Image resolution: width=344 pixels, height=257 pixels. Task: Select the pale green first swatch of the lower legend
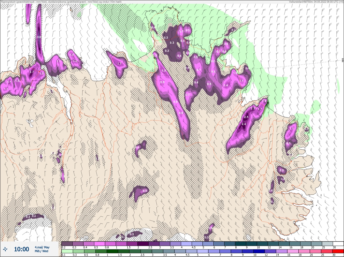(67, 251)
